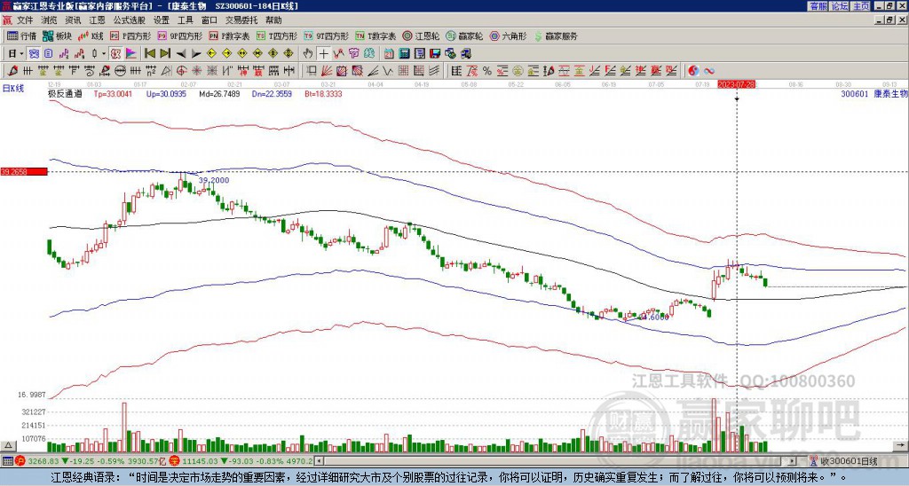Open the 9T四方形 tool
This screenshot has width=909, height=486.
click(x=327, y=35)
